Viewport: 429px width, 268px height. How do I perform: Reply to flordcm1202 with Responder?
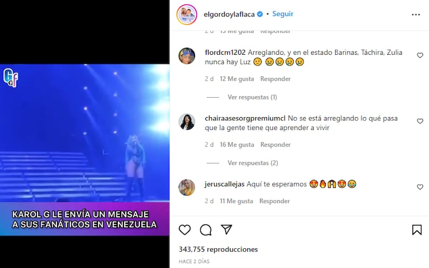coord(275,79)
